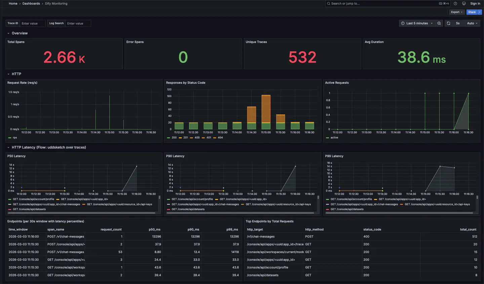This screenshot has width=484, height=284.
Task: Click the green rps legend color swatch
Action: 10,137
